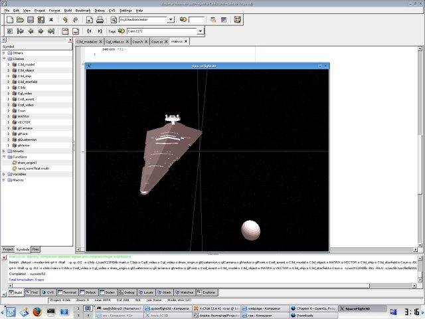Select the draw_origin() function item
425x319 pixels.
coord(27,163)
